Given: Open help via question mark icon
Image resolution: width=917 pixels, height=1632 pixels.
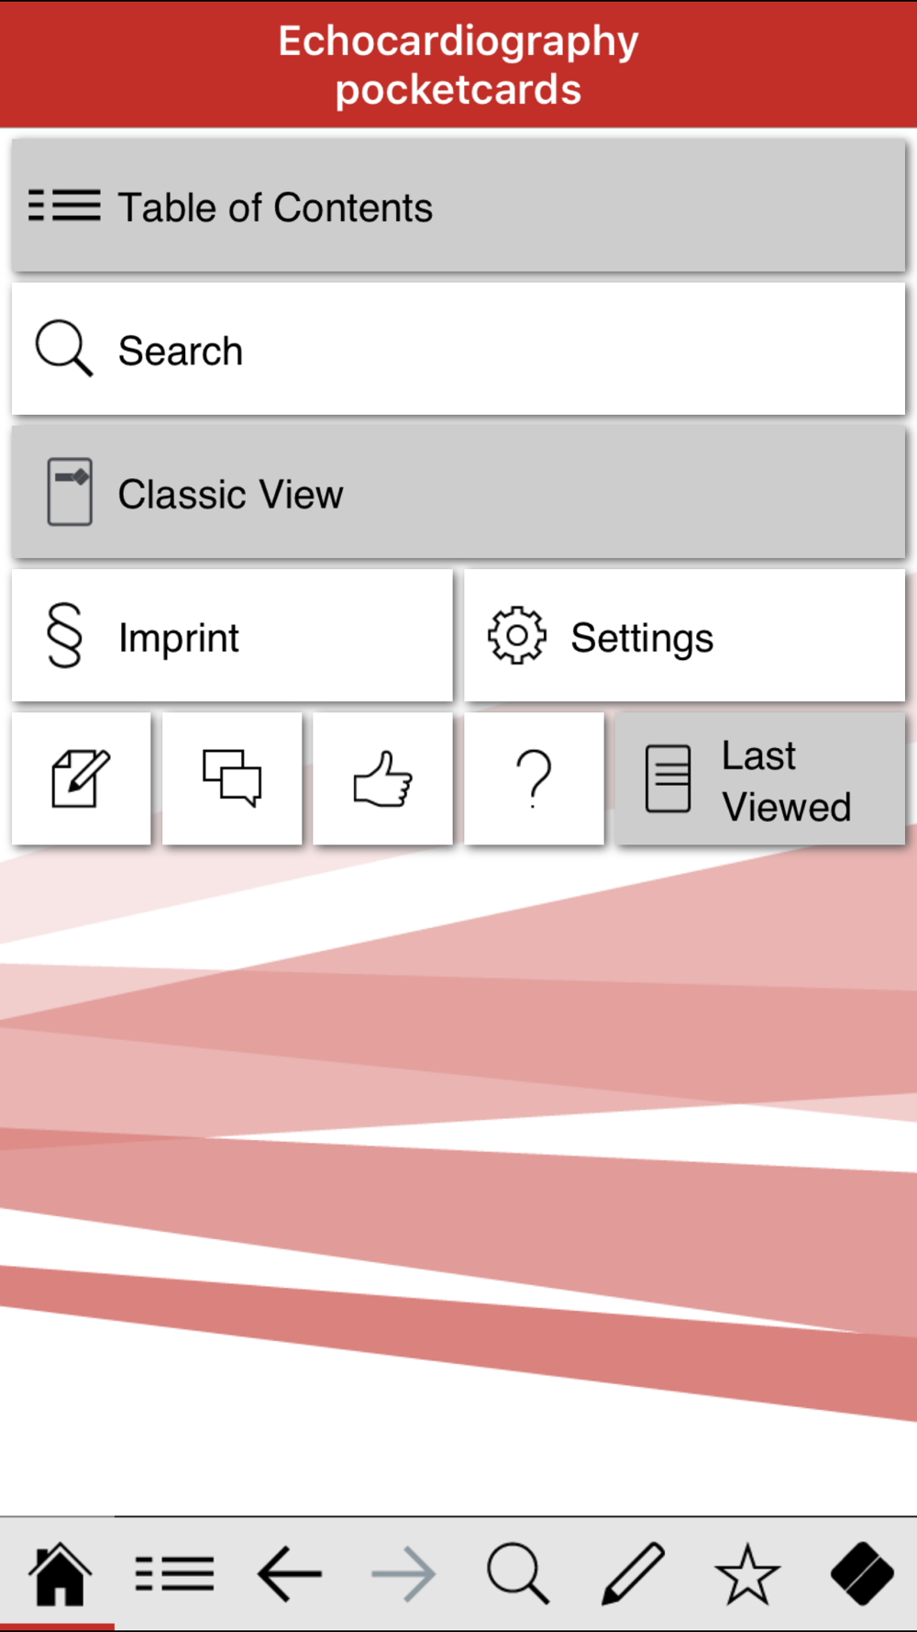Looking at the screenshot, I should pos(534,778).
